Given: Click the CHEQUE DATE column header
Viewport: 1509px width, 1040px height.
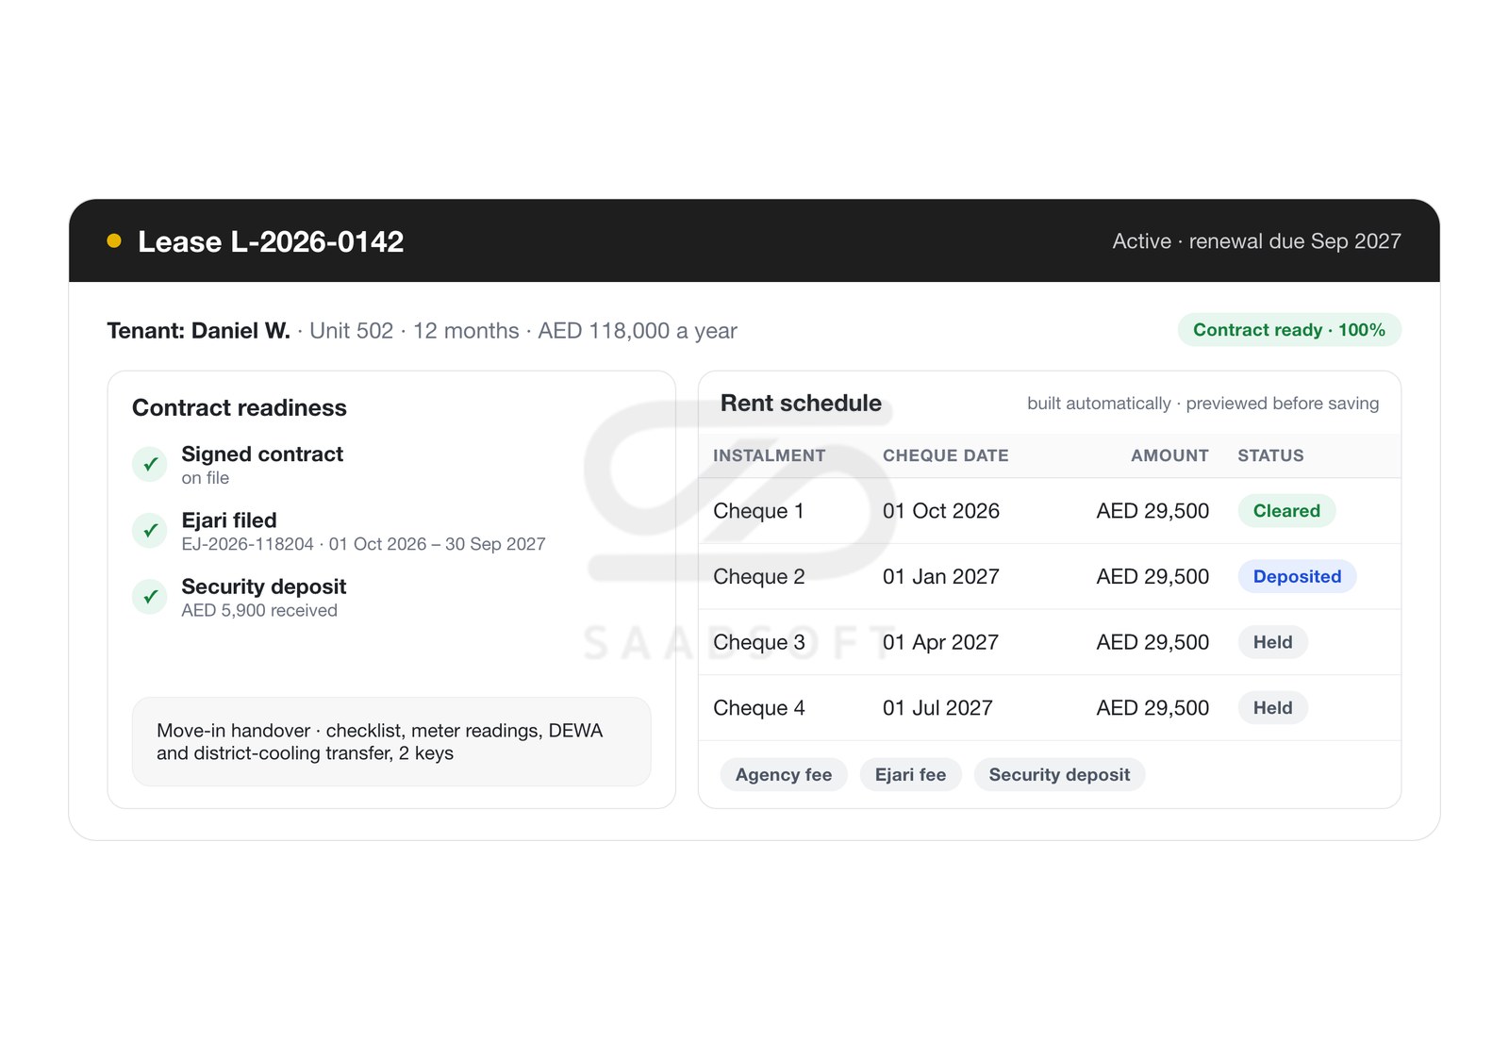Looking at the screenshot, I should tap(945, 455).
